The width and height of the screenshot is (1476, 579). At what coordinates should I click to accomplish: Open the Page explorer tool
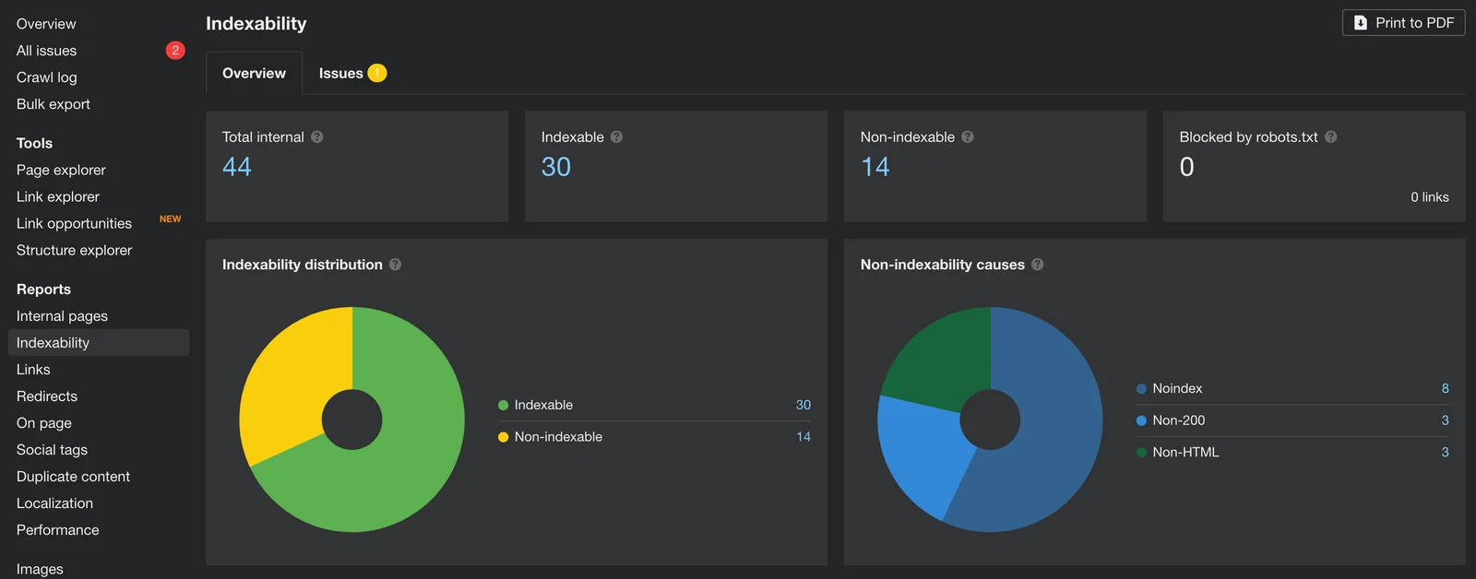pos(61,170)
